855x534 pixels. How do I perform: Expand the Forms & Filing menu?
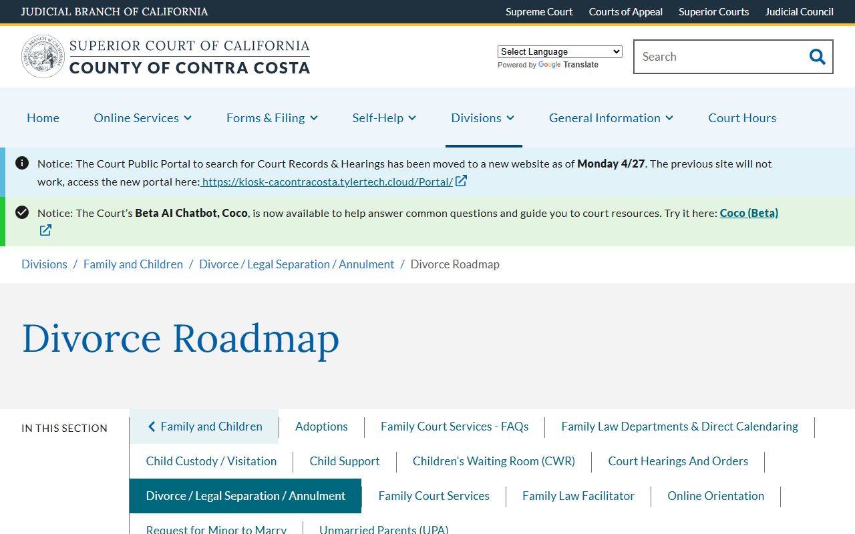(272, 117)
